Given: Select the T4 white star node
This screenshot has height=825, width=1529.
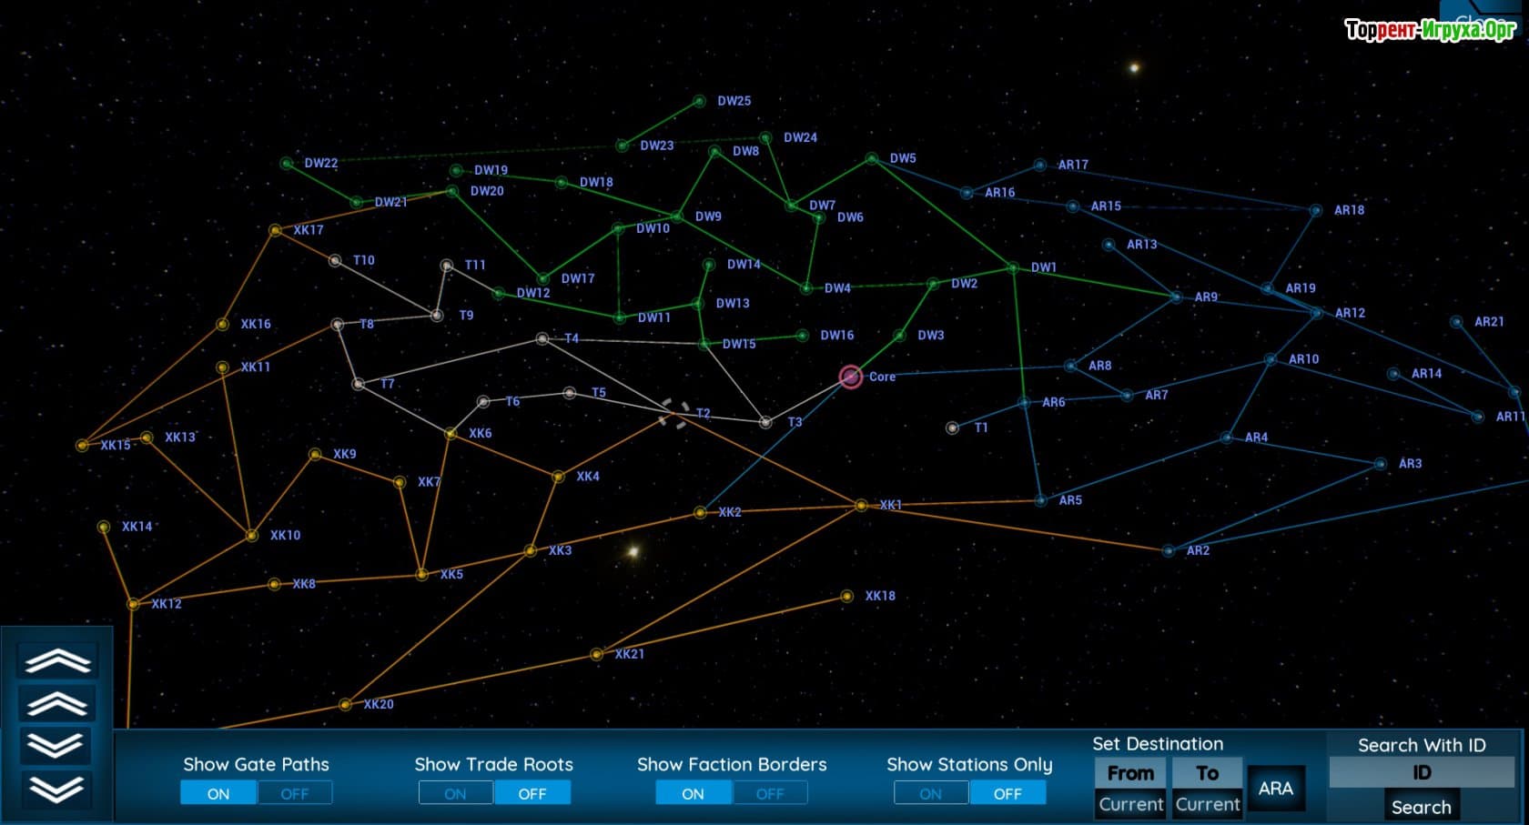Looking at the screenshot, I should pyautogui.click(x=542, y=338).
